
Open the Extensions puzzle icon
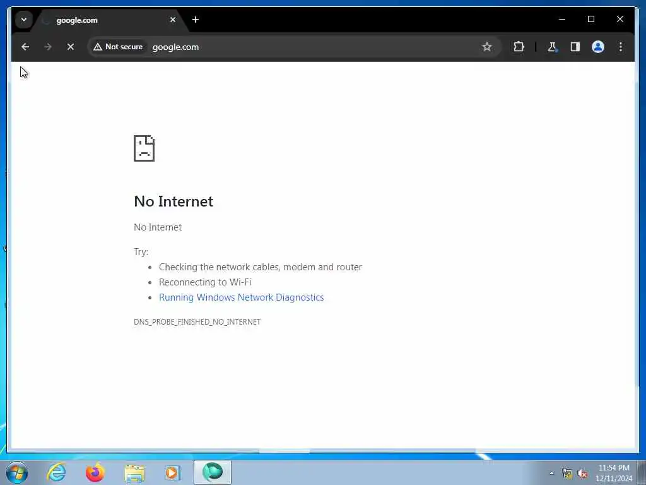click(519, 47)
